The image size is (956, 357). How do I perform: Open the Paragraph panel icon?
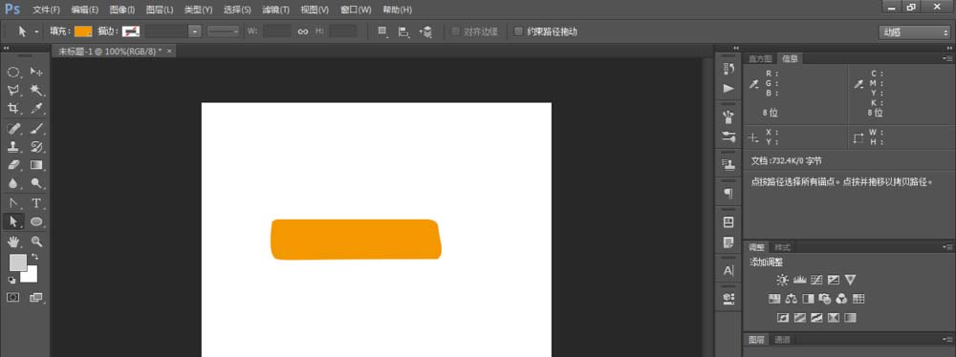click(x=728, y=193)
